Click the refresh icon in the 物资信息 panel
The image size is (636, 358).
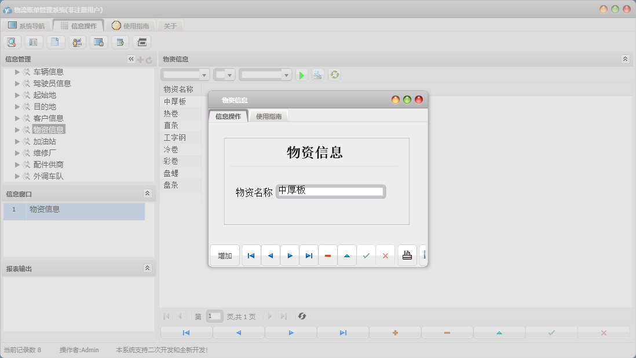coord(334,74)
